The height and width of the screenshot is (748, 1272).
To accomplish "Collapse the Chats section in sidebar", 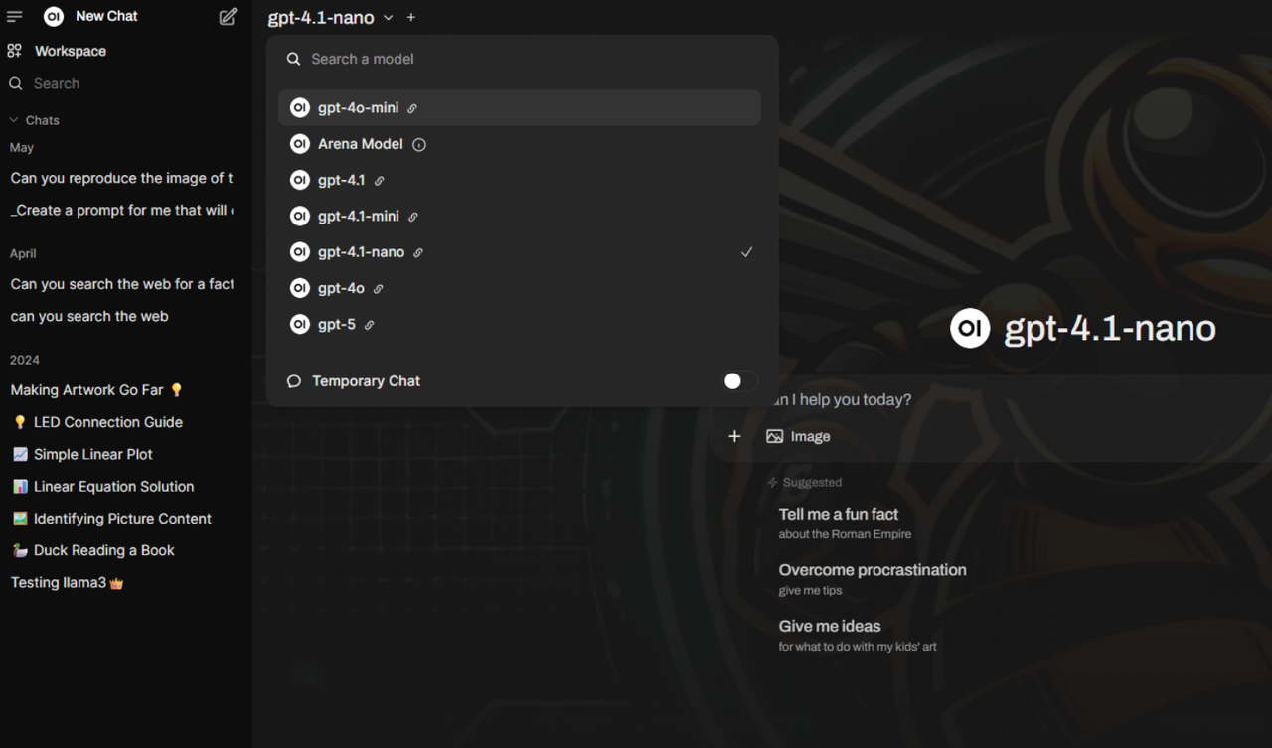I will 15,120.
